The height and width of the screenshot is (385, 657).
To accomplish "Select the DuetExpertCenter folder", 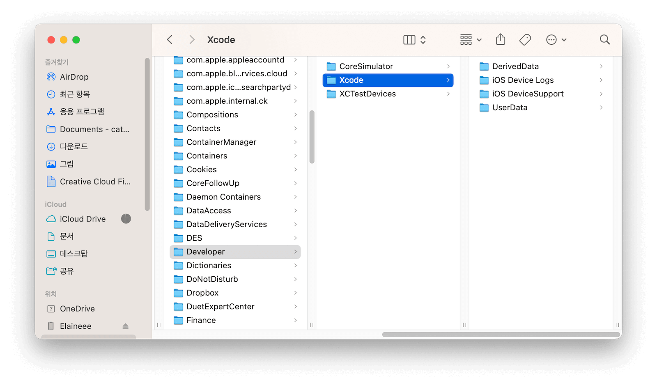I will tap(235, 307).
